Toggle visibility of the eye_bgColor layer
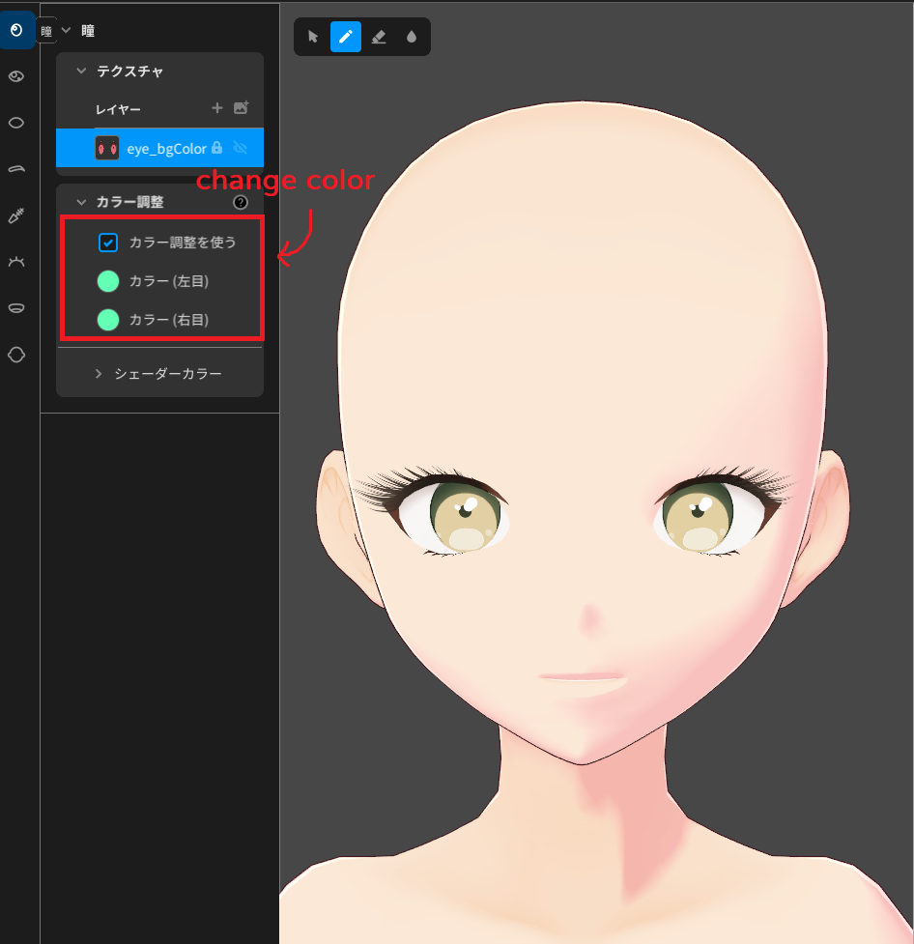This screenshot has width=914, height=944. pyautogui.click(x=240, y=148)
